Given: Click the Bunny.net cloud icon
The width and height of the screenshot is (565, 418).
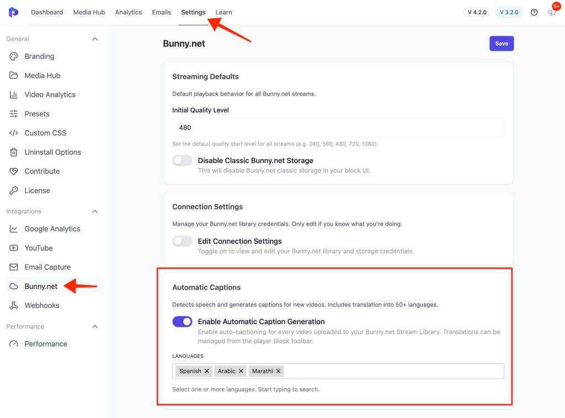Looking at the screenshot, I should (14, 287).
